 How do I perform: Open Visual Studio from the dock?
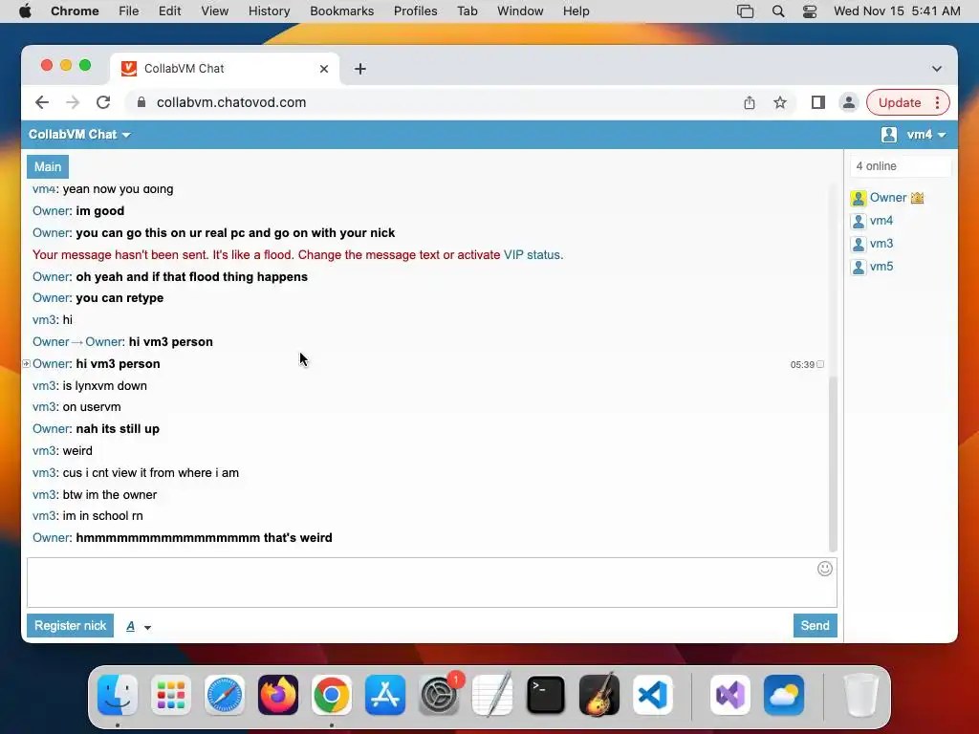click(x=729, y=695)
